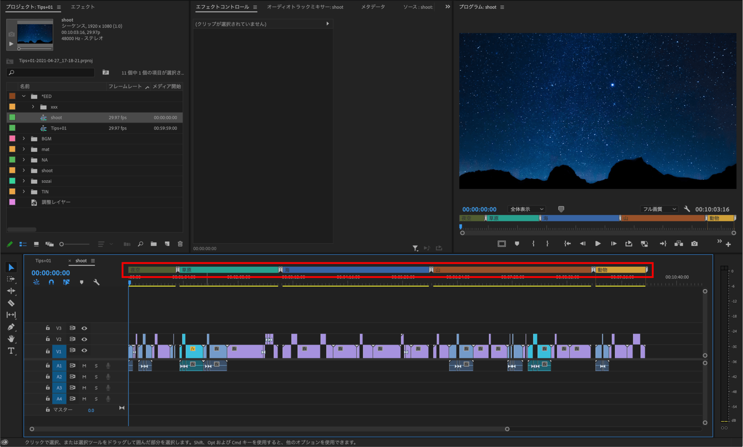
Task: Select the Razor tool
Action: (11, 303)
